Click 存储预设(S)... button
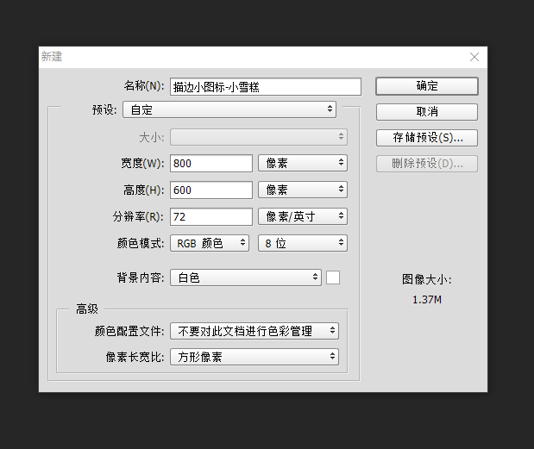The image size is (534, 449). (427, 138)
